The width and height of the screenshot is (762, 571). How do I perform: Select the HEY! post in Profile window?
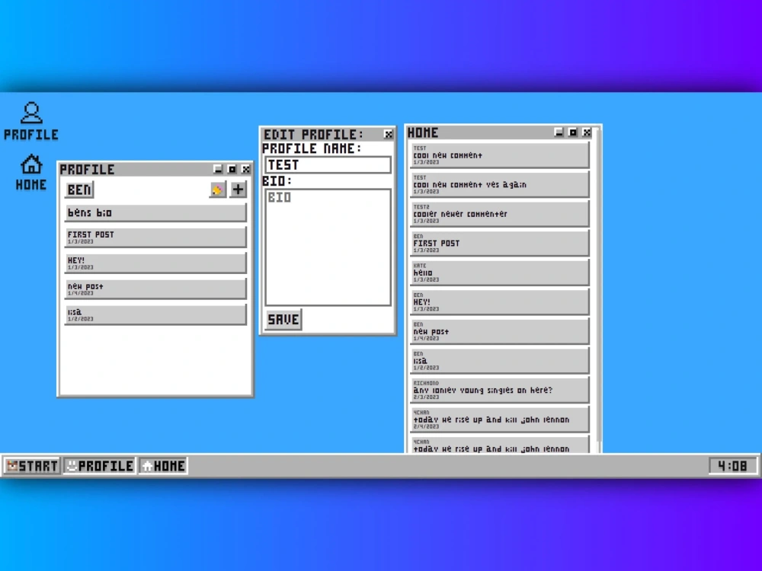pos(155,263)
